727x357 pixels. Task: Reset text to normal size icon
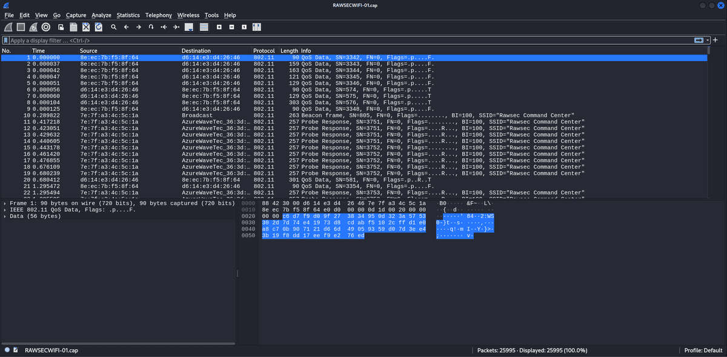[244, 27]
